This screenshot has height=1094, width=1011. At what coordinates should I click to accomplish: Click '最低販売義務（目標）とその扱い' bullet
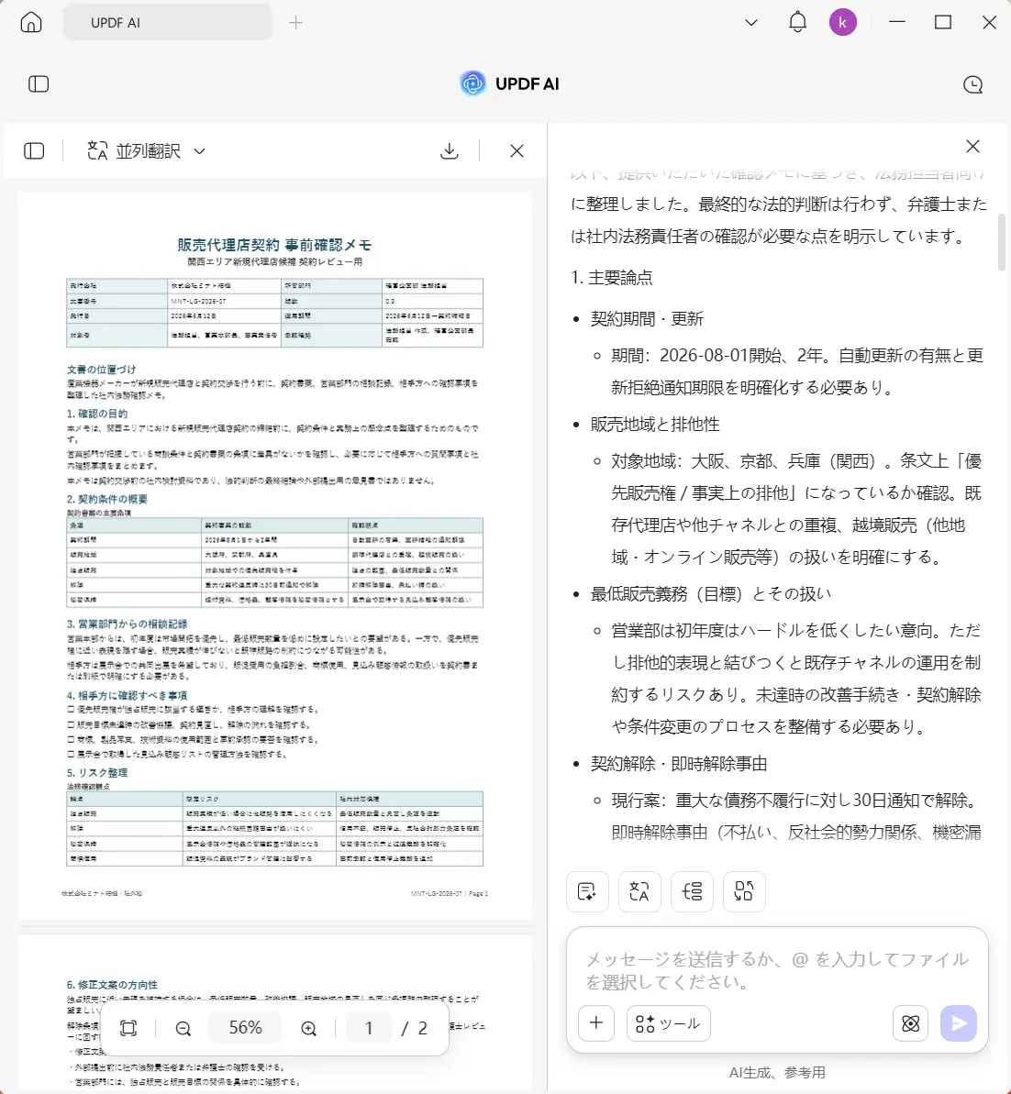711,593
